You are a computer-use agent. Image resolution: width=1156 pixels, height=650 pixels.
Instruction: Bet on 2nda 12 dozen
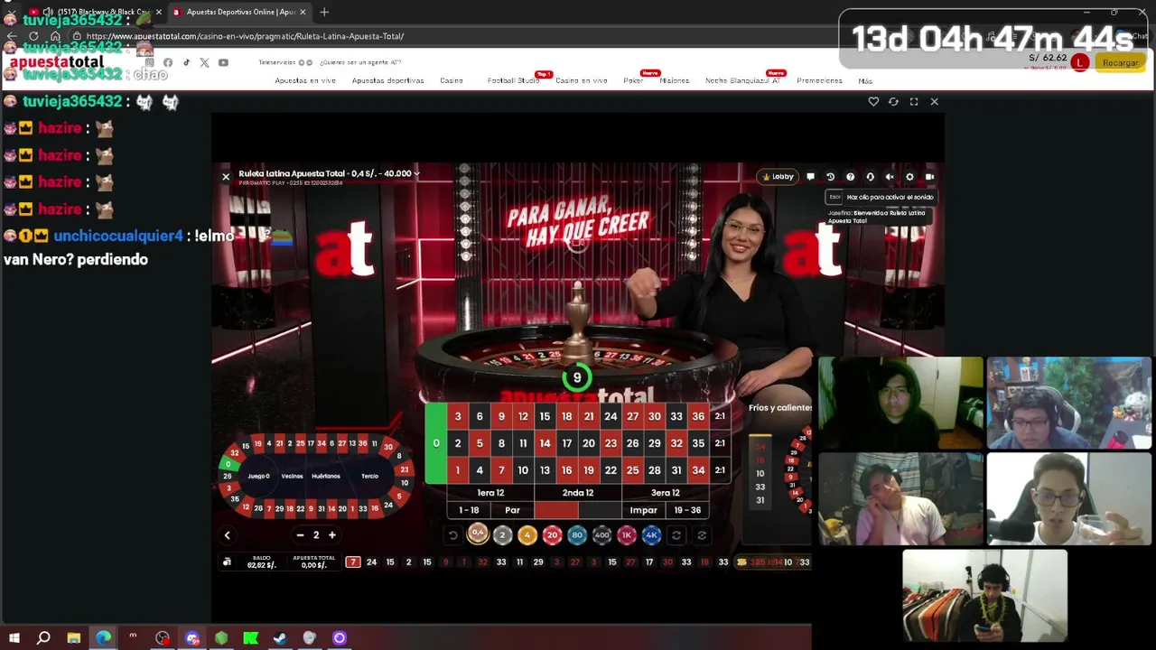tap(578, 493)
